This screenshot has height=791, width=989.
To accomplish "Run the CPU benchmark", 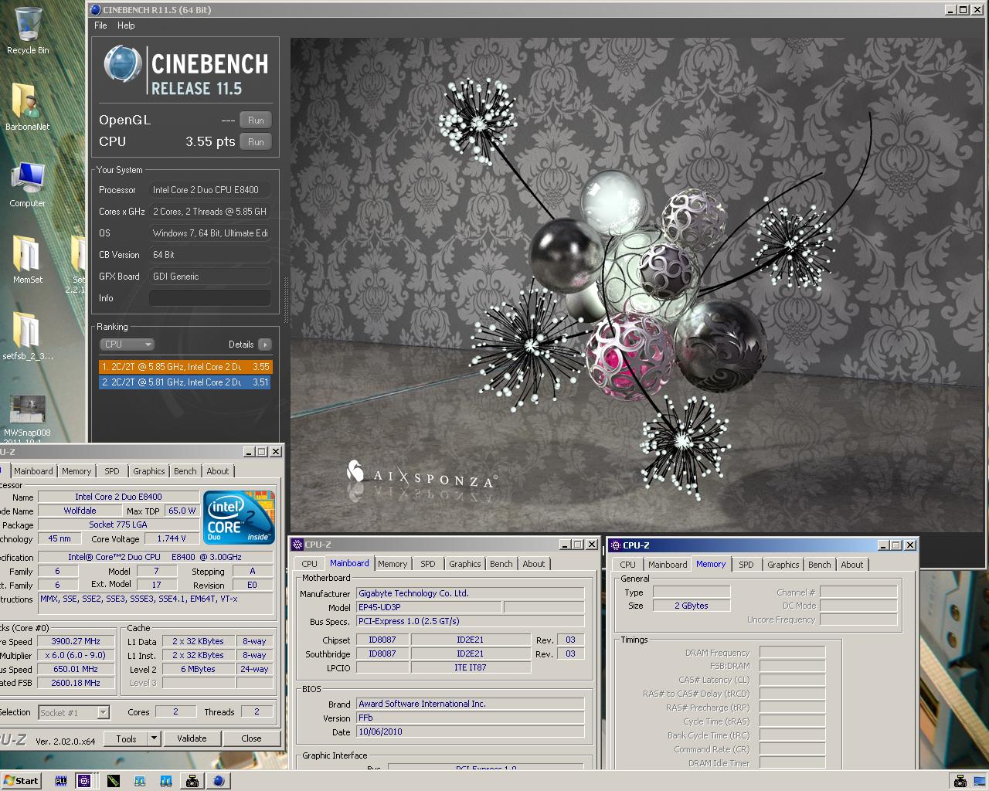I will click(256, 141).
